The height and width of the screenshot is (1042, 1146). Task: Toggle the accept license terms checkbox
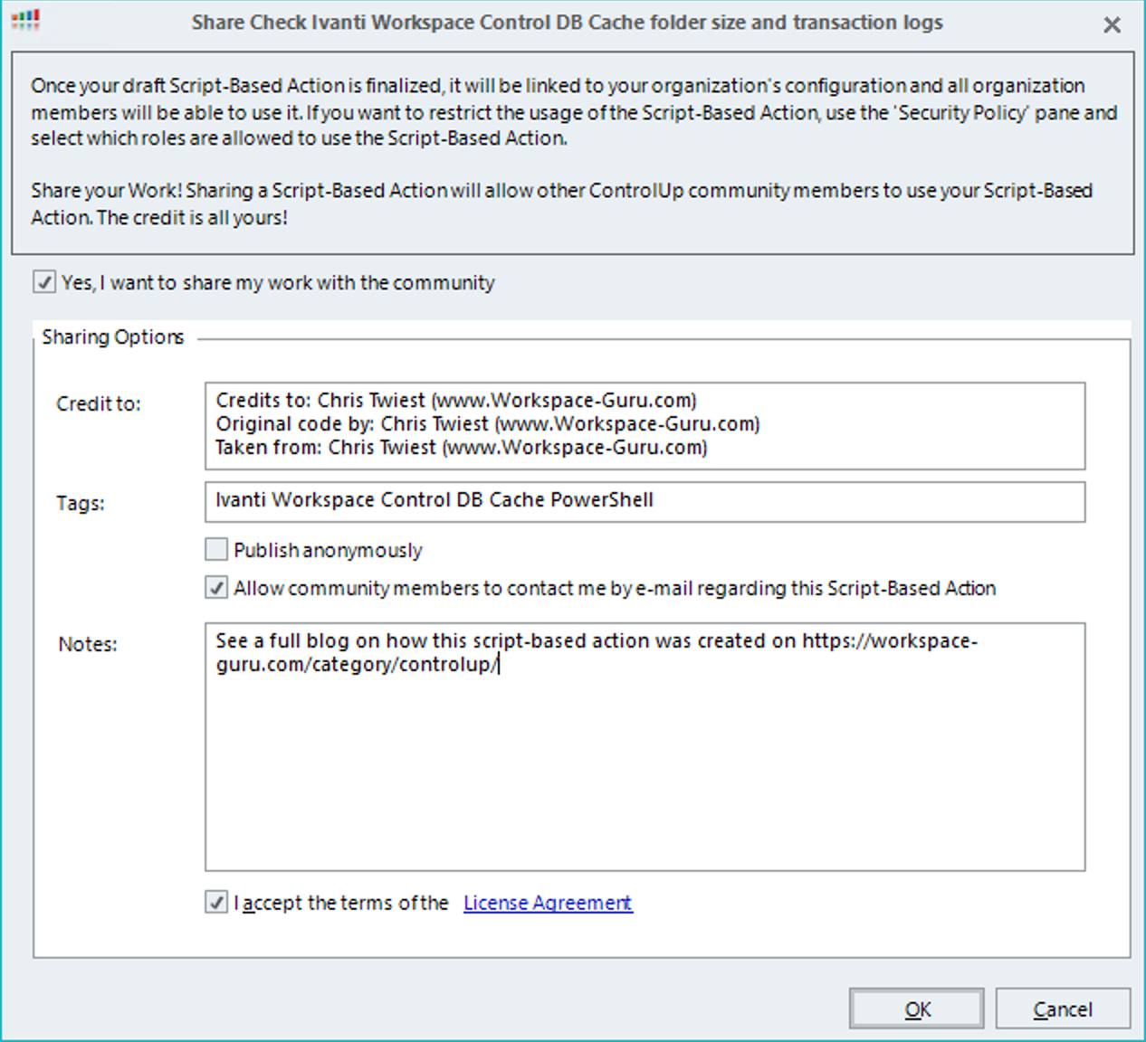tap(216, 902)
